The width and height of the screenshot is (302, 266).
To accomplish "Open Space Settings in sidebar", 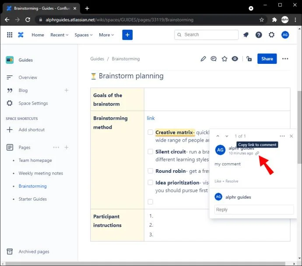I will coord(33,103).
